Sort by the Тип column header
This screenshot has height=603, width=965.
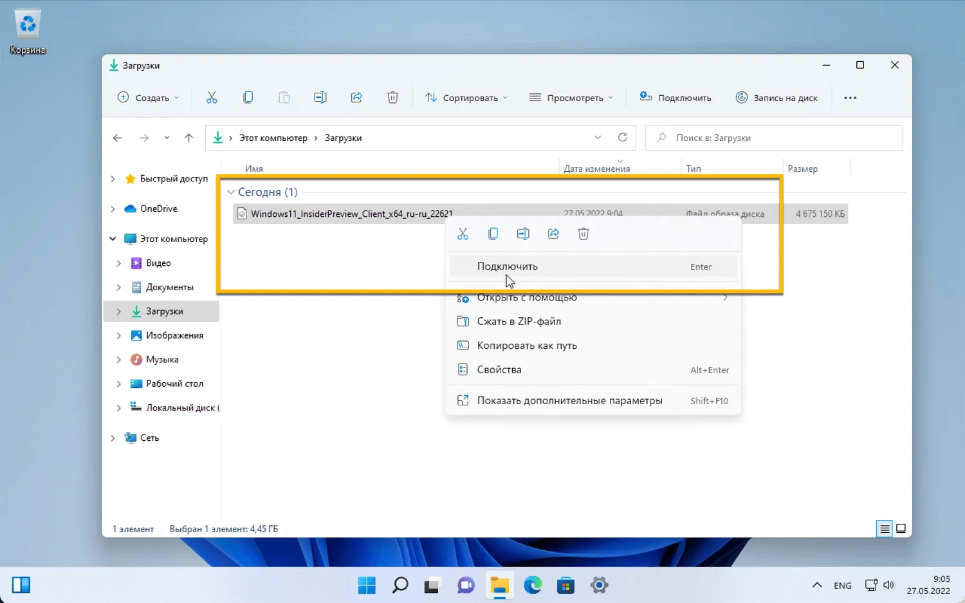[x=694, y=169]
